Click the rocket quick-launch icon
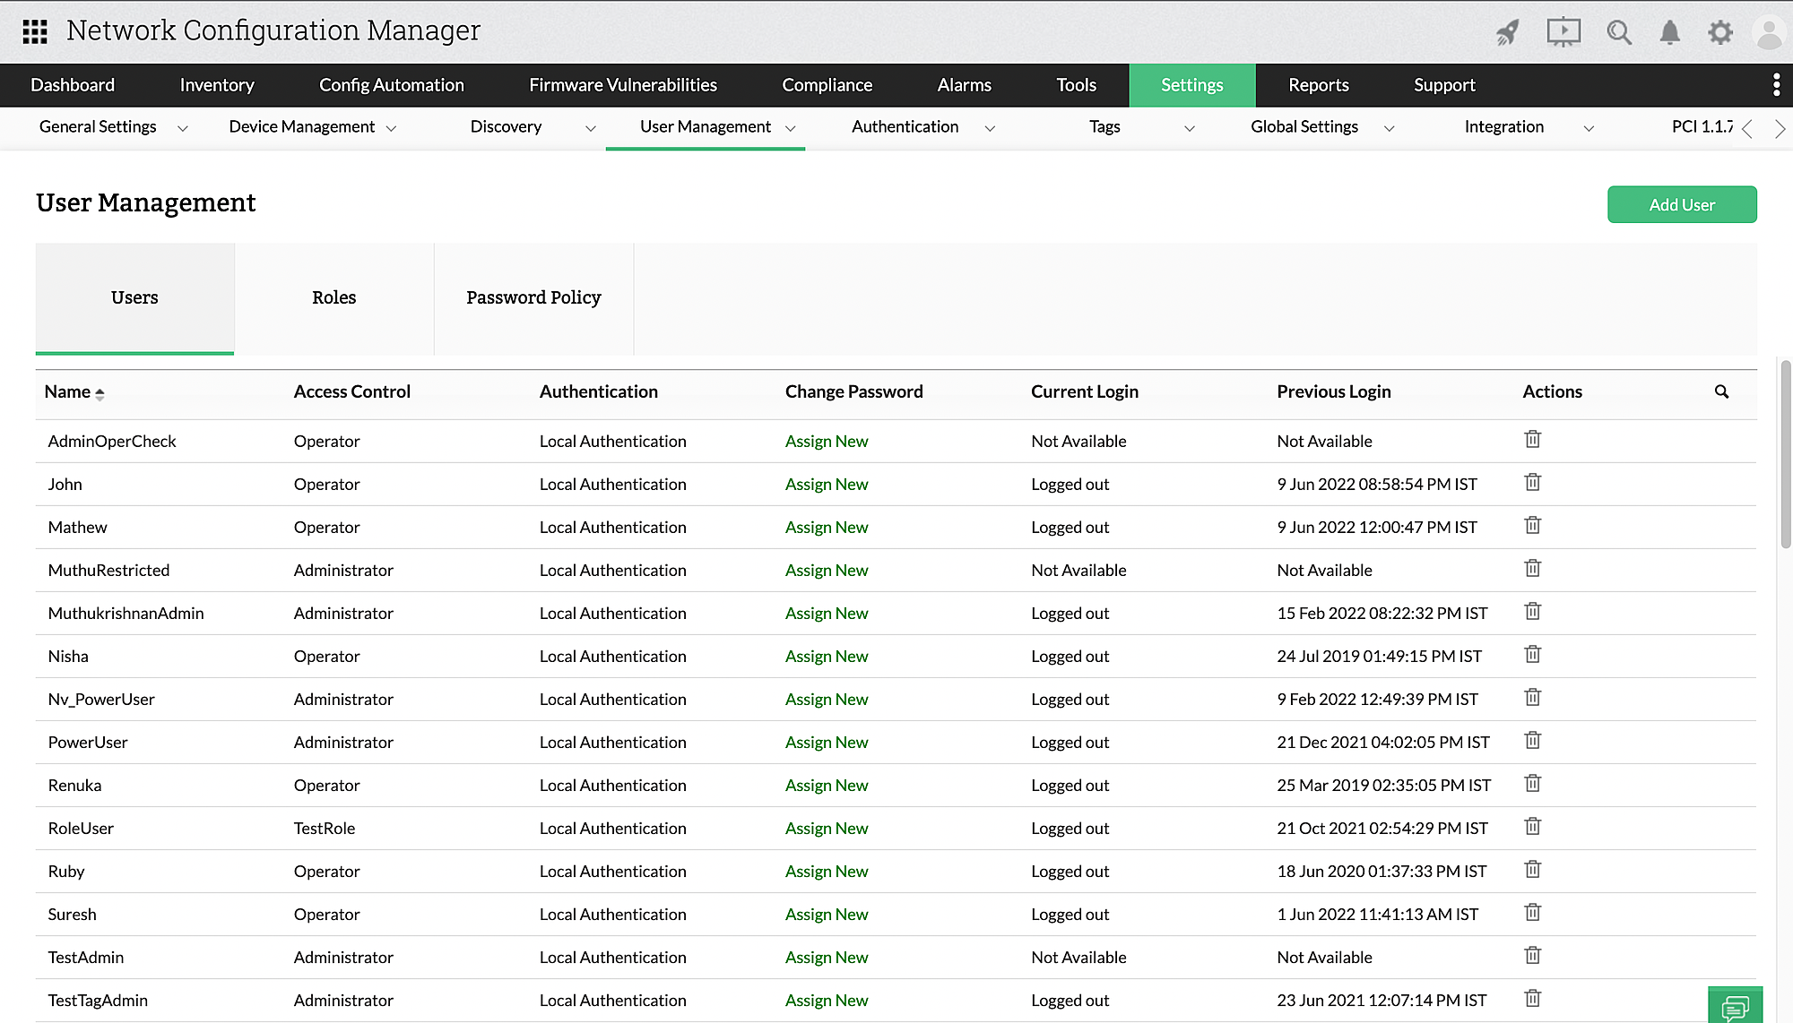This screenshot has height=1023, width=1793. [x=1508, y=32]
